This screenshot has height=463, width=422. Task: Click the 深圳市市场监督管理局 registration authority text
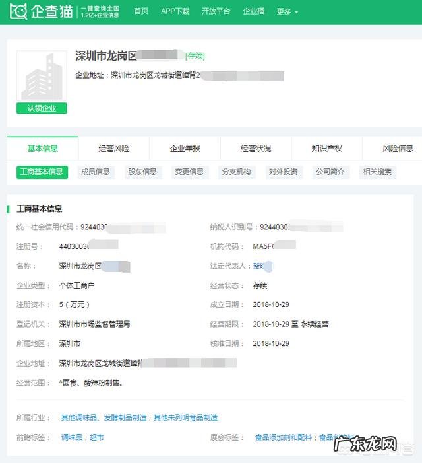94,324
